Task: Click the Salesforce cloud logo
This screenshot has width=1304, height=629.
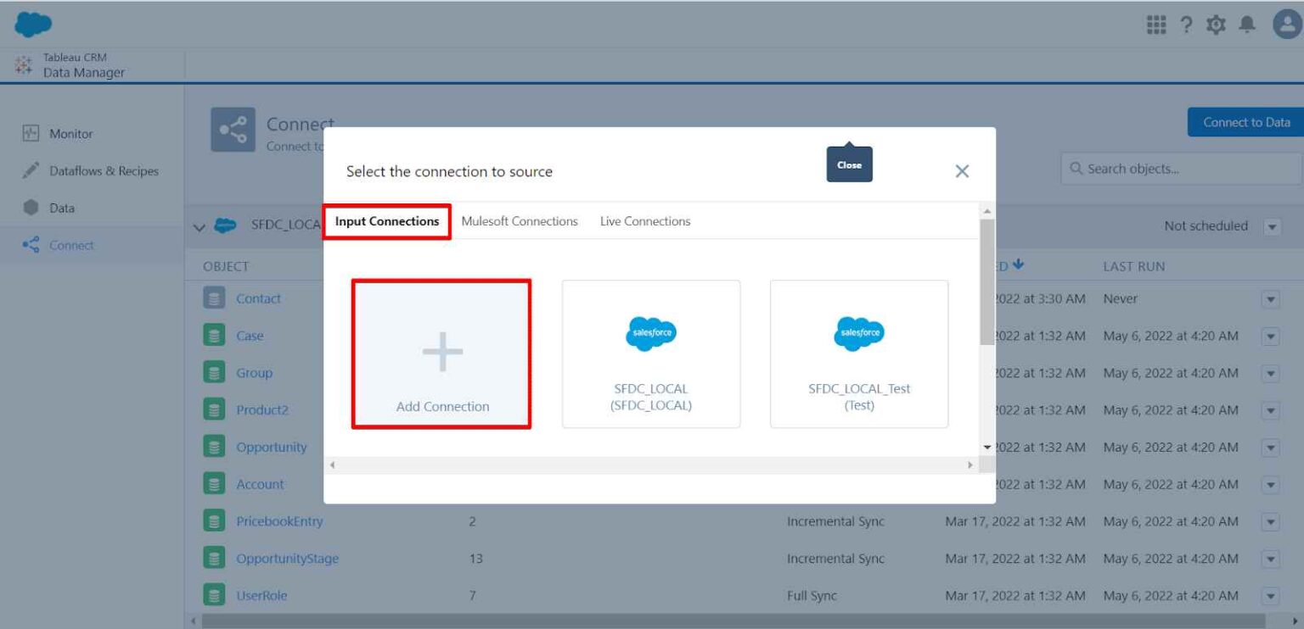Action: tap(32, 25)
